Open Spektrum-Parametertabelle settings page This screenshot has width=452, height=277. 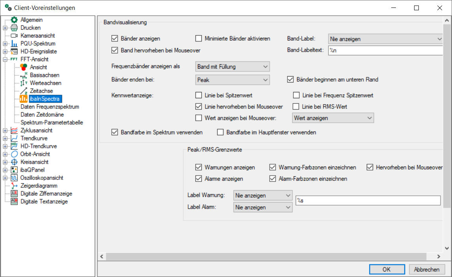(x=52, y=122)
